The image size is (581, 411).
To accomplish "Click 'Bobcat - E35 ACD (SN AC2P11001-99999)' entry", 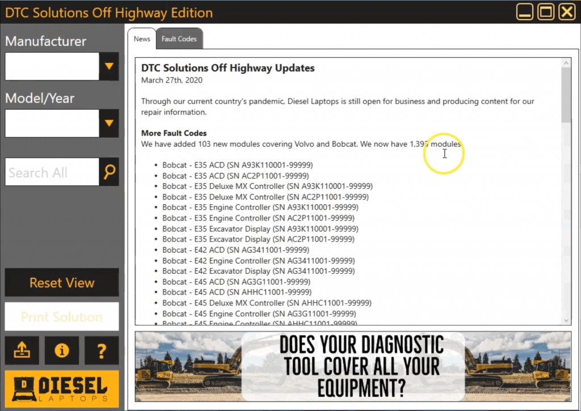I will tap(235, 176).
